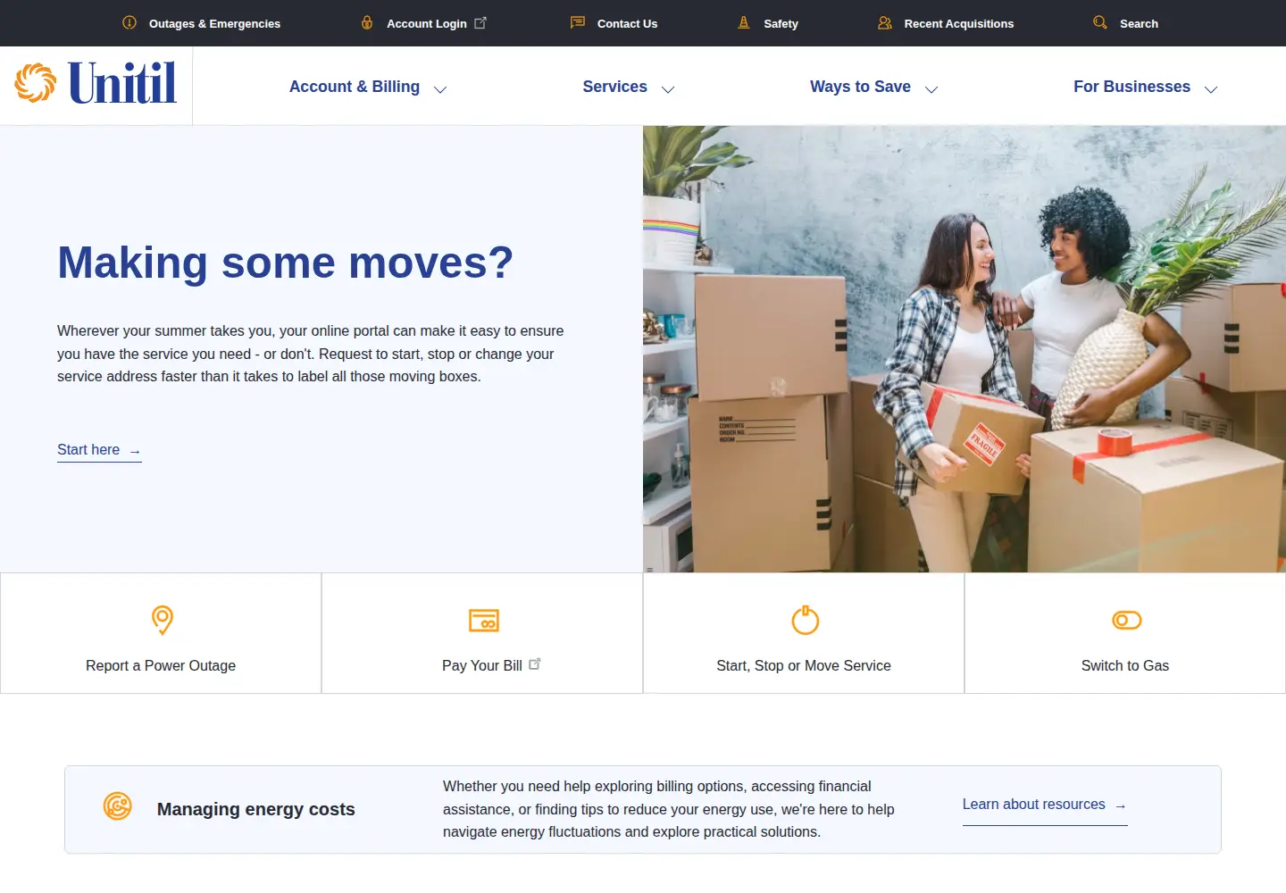Image resolution: width=1286 pixels, height=893 pixels.
Task: Click the Outages & Emergencies alert icon
Action: tap(129, 22)
